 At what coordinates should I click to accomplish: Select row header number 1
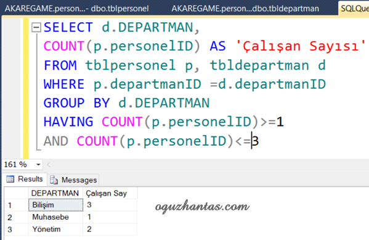pos(17,205)
